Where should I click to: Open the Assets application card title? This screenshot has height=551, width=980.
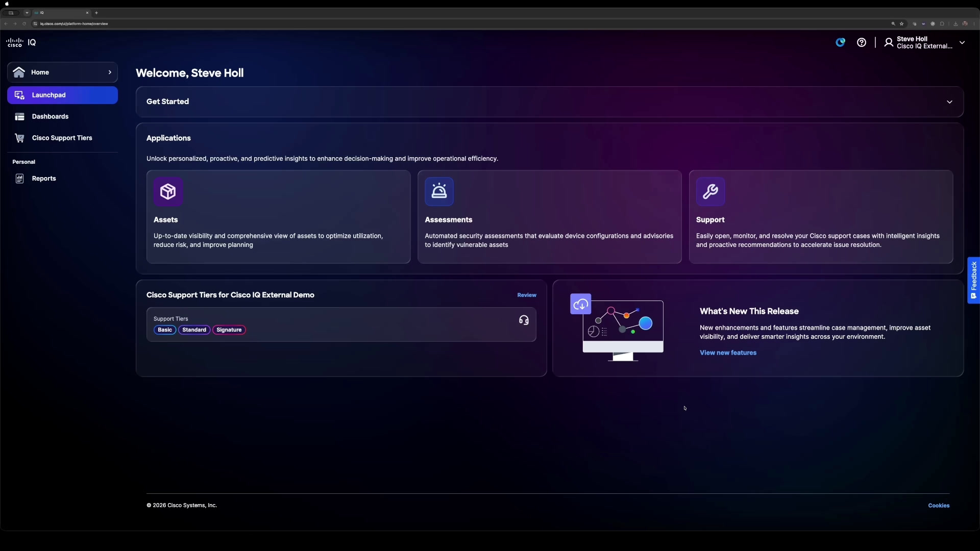click(x=165, y=220)
